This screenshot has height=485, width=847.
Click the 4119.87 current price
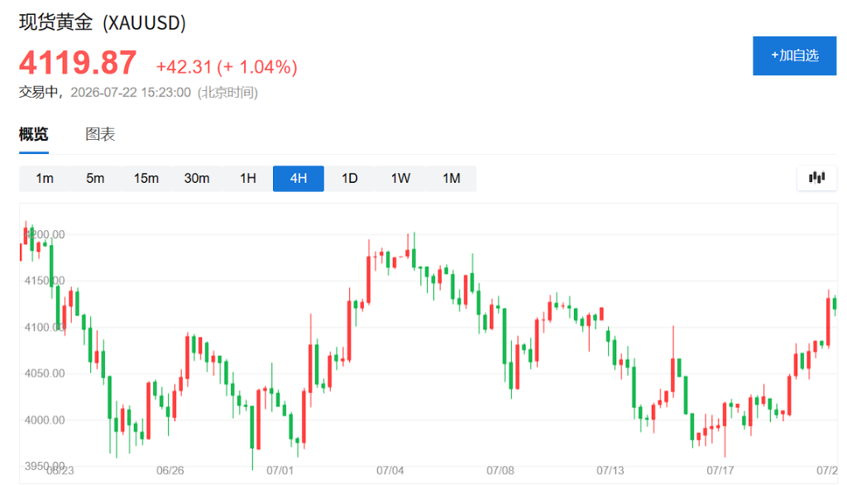click(x=78, y=63)
